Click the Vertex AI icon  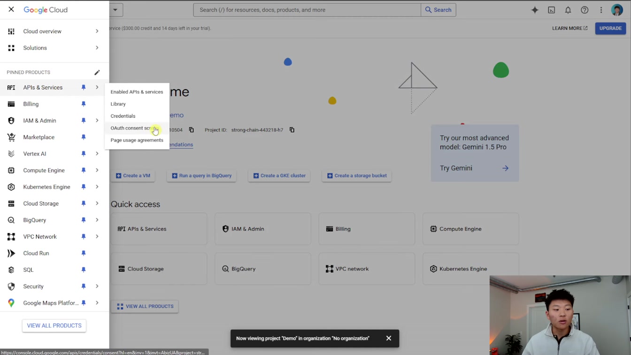click(x=11, y=154)
